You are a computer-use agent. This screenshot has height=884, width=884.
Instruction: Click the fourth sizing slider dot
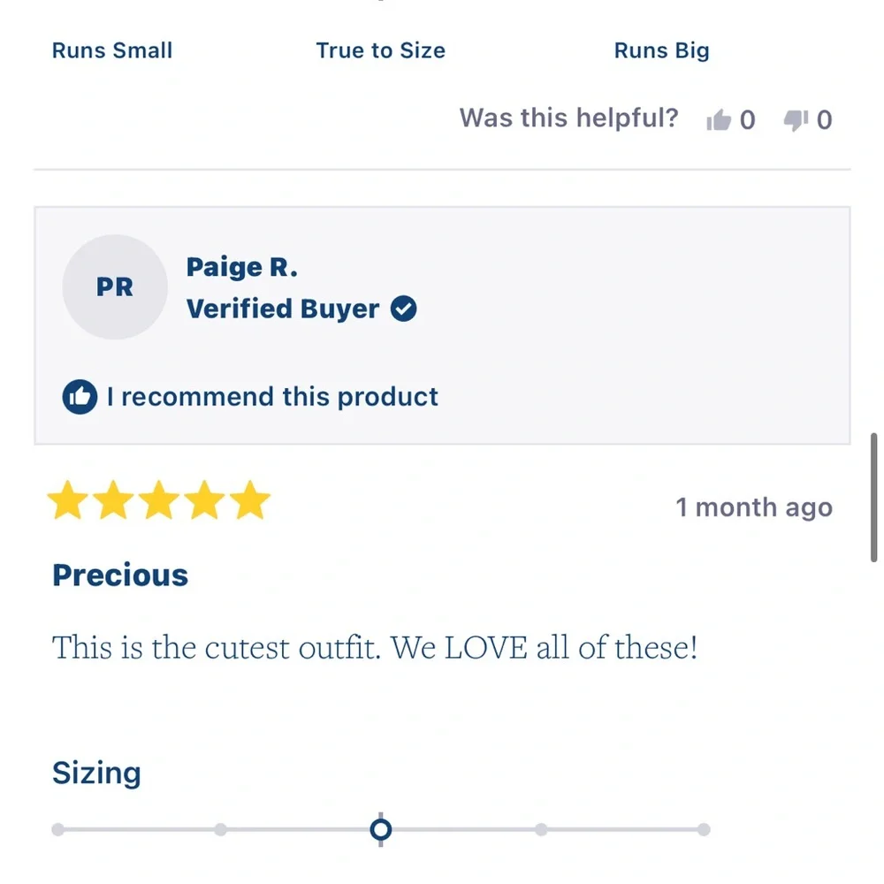[541, 829]
